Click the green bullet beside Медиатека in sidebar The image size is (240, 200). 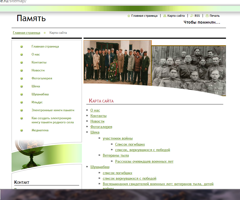tap(21, 130)
